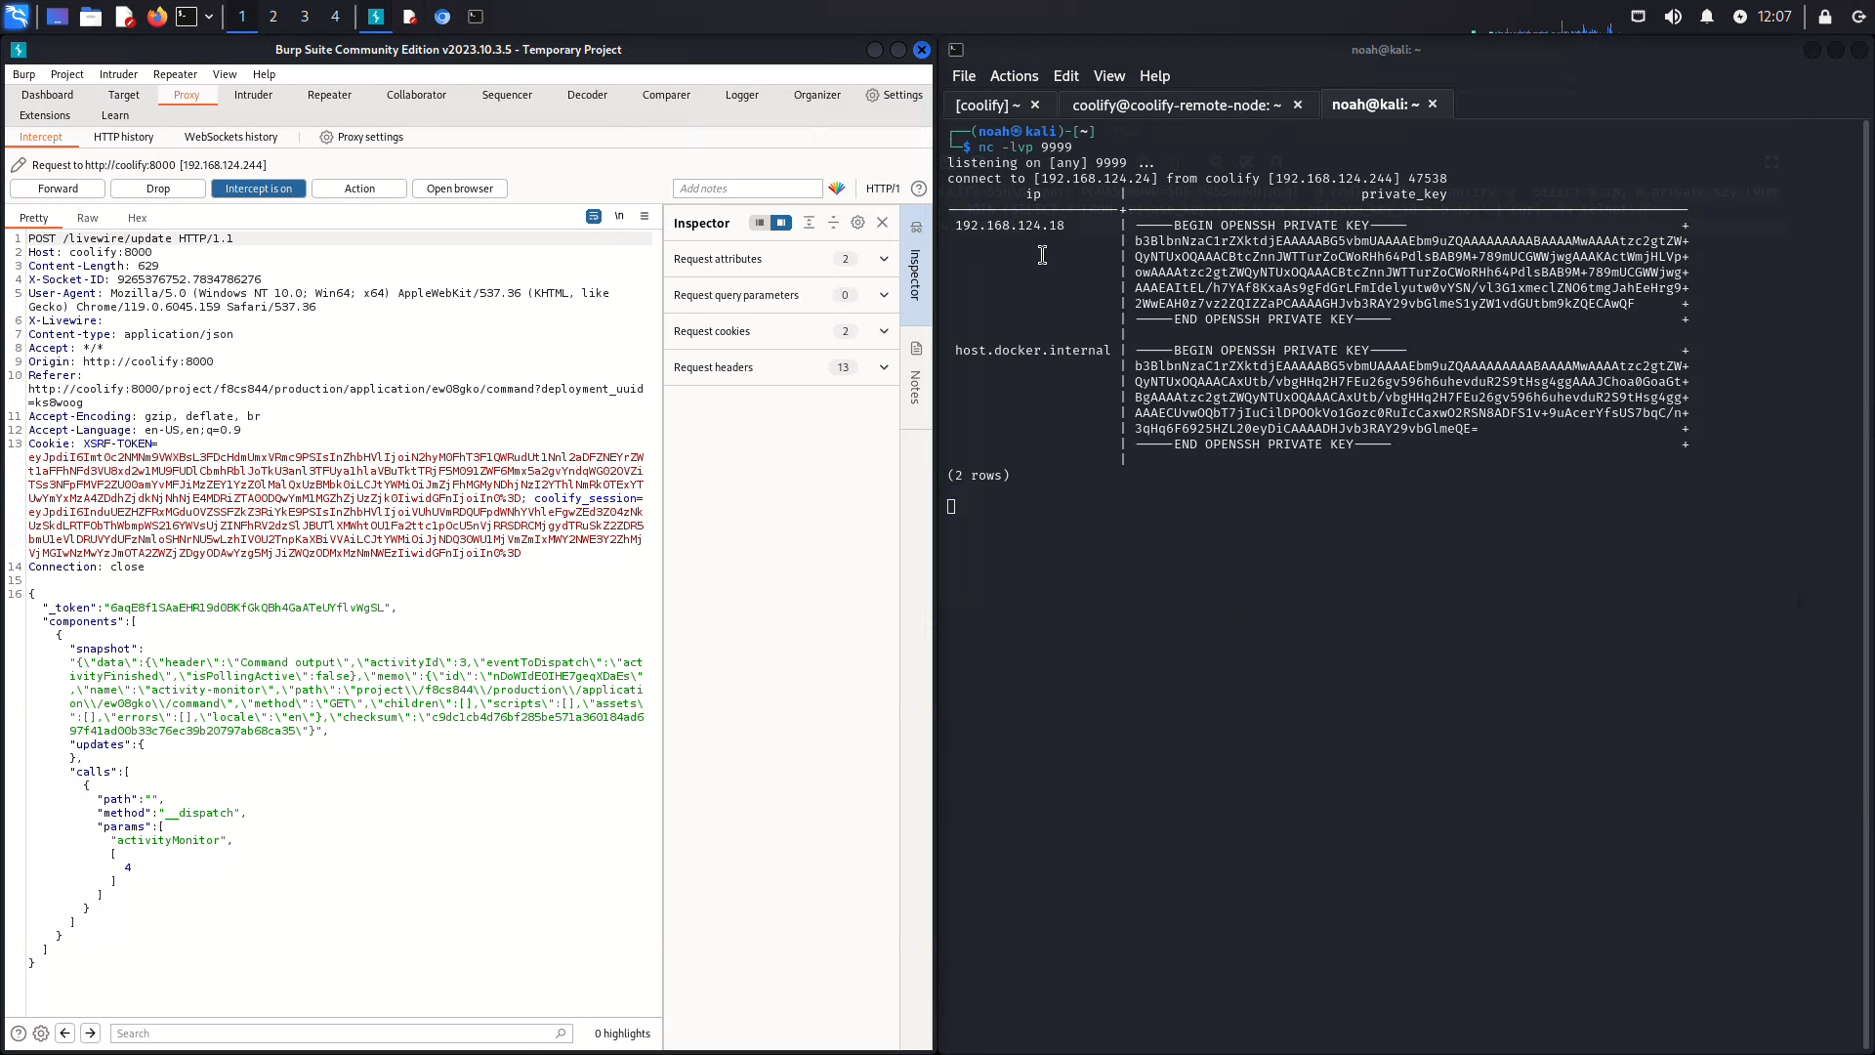Screen dimensions: 1875x1055
Task: Expand the Request headers section
Action: click(x=781, y=367)
